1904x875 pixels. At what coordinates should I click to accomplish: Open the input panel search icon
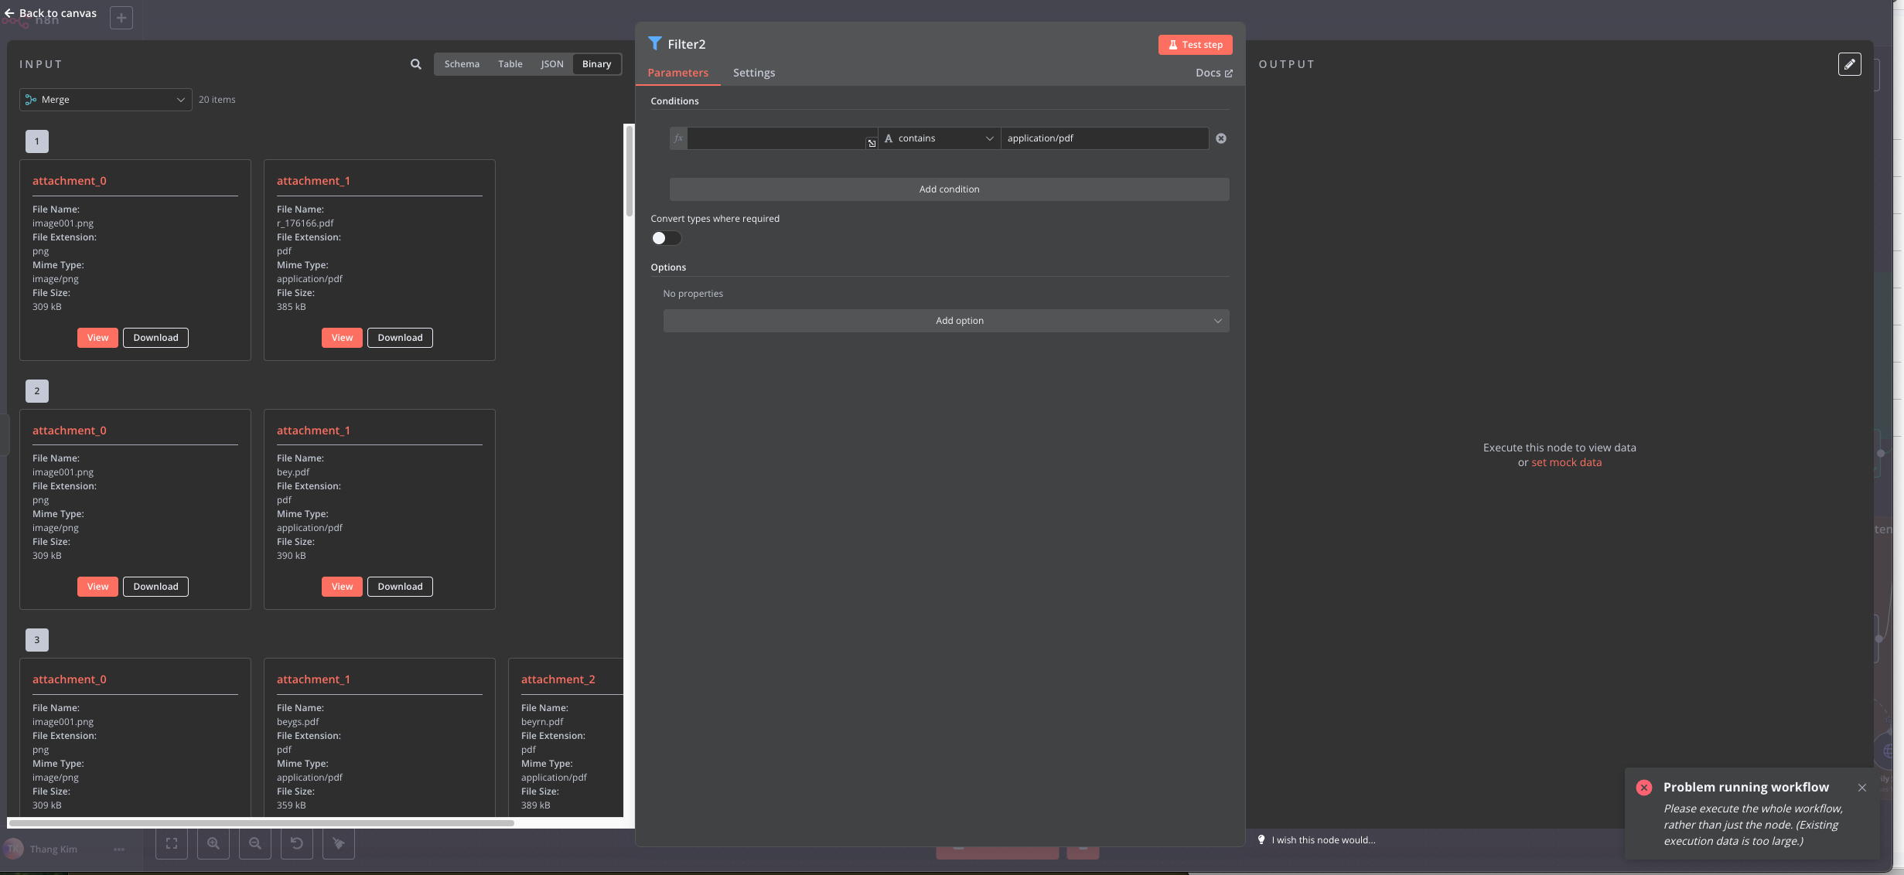click(416, 64)
